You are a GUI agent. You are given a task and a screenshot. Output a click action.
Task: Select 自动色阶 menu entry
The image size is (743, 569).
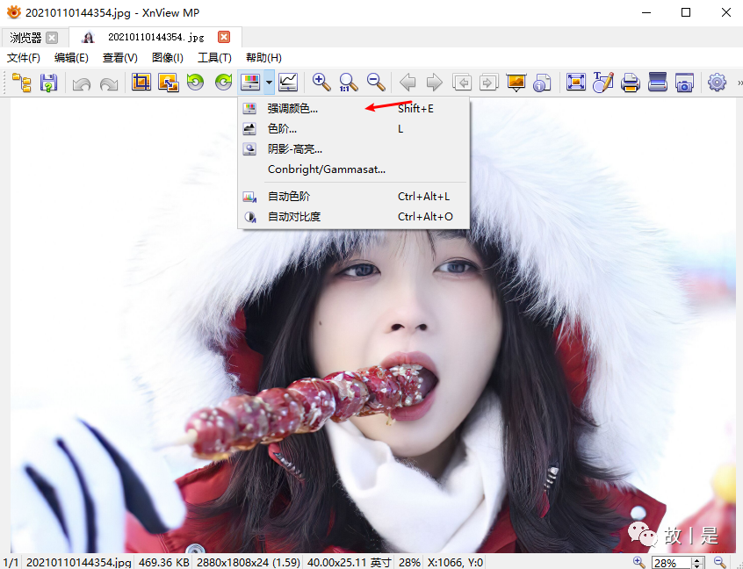289,197
